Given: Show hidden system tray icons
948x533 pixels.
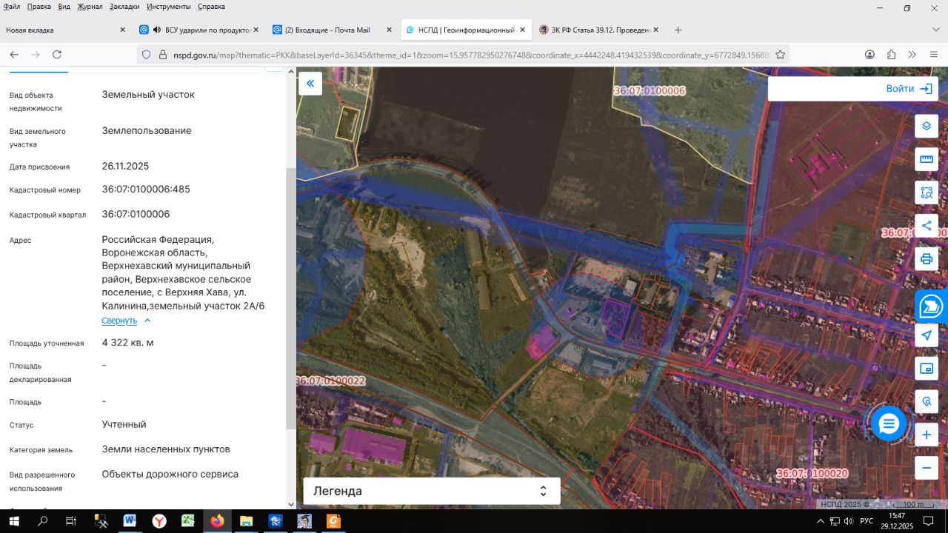Looking at the screenshot, I should (820, 521).
